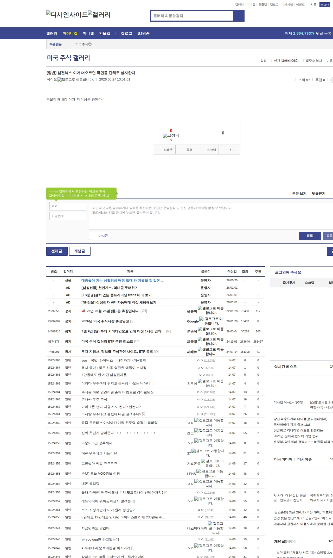Click the 미국 주식 갤러리 title
Image resolution: width=333 pixels, height=558 pixels.
coord(68,58)
